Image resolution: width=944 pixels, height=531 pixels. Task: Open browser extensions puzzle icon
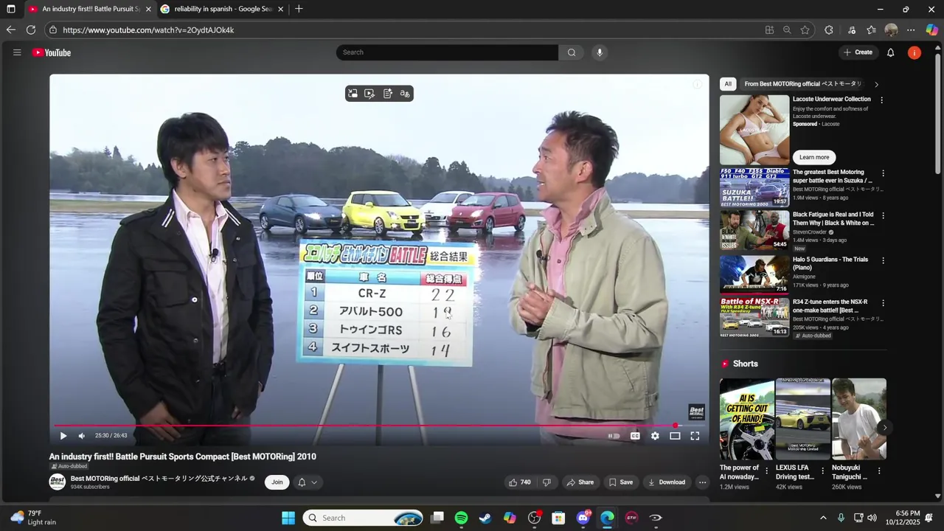point(829,30)
